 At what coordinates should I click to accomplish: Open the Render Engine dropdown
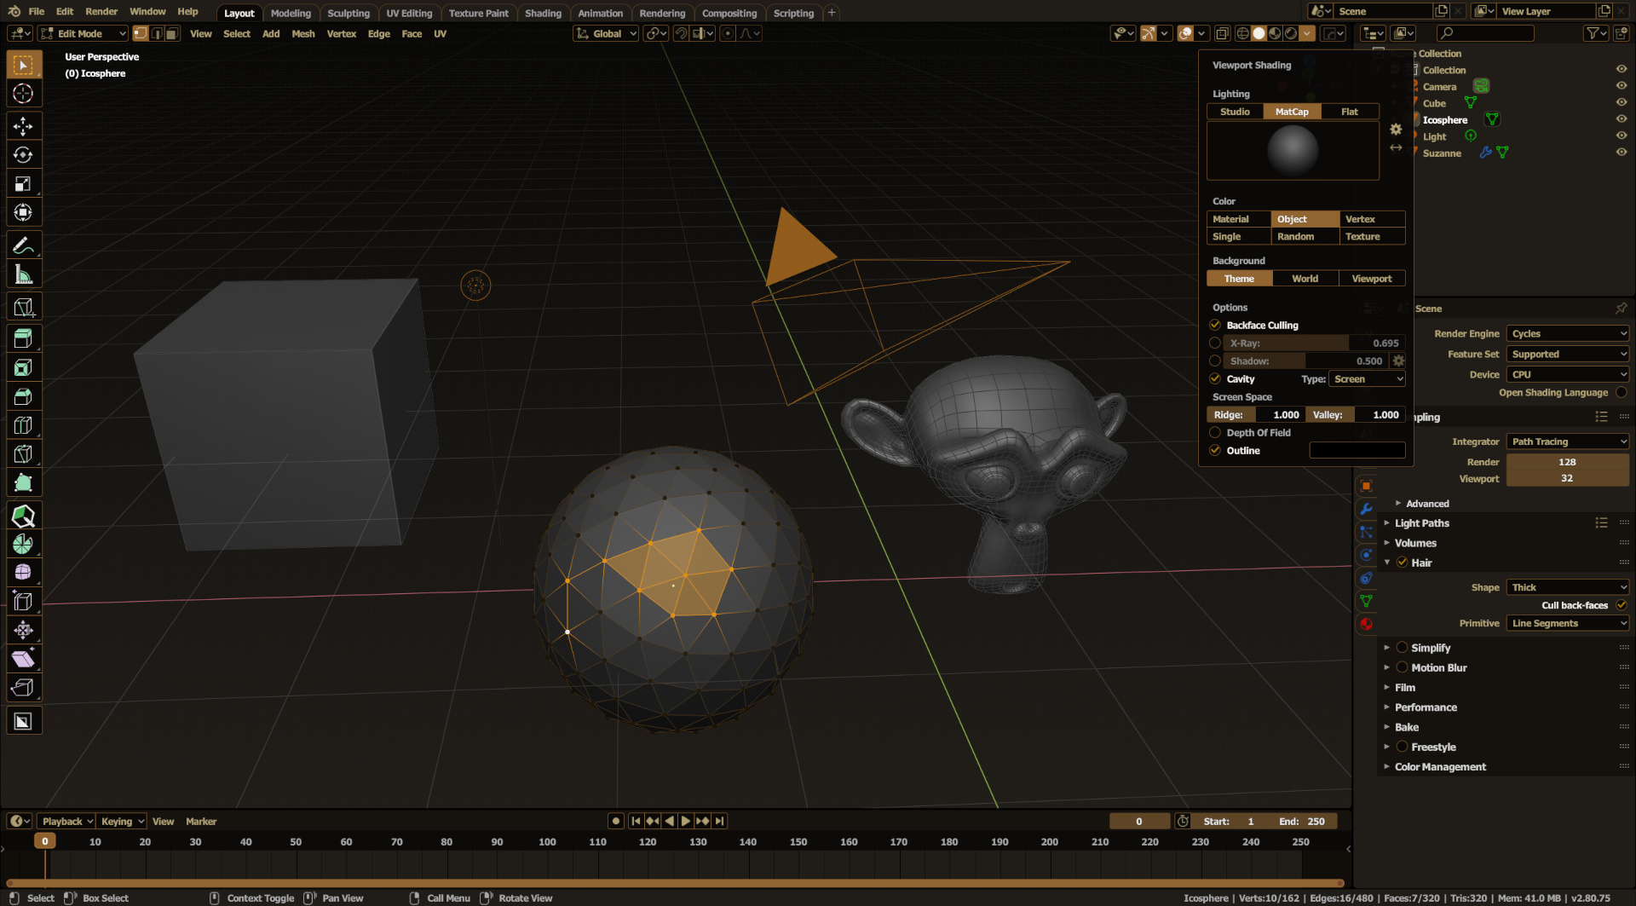tap(1567, 333)
